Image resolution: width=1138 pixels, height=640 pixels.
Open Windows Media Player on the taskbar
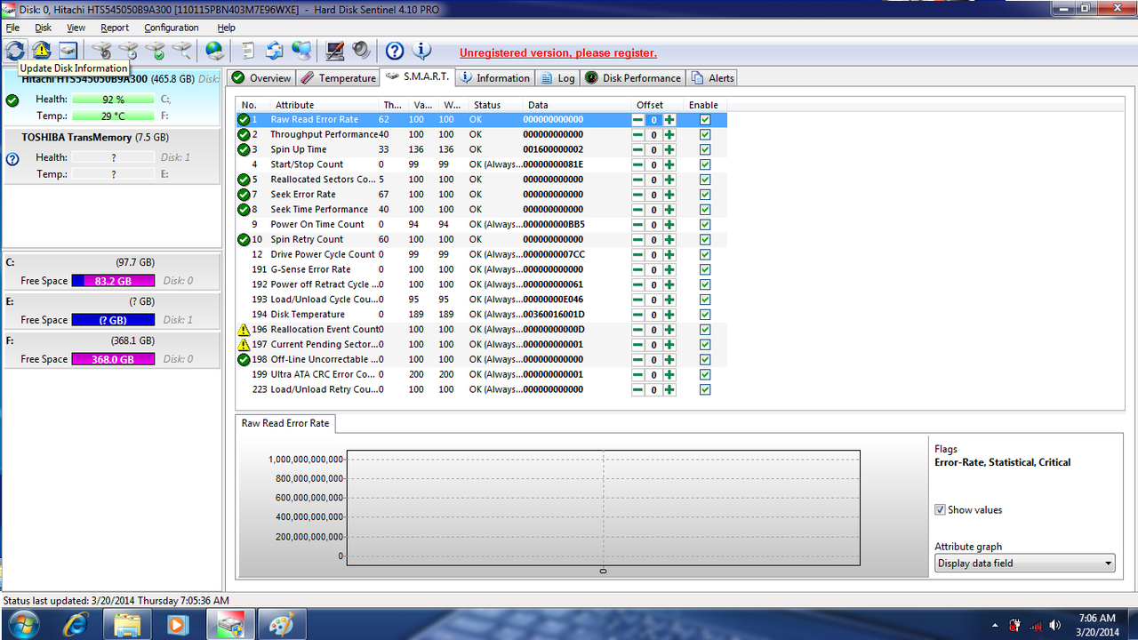point(178,625)
